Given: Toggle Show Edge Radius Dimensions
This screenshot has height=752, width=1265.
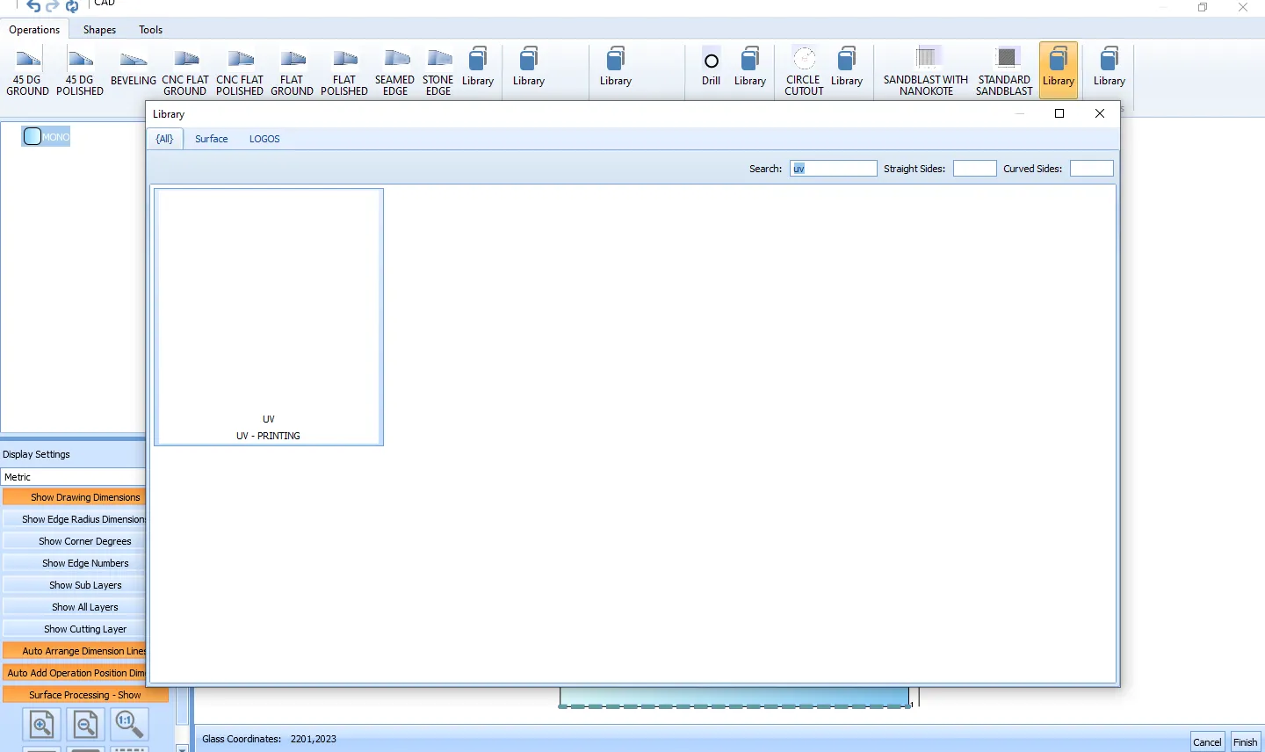Looking at the screenshot, I should pyautogui.click(x=74, y=519).
